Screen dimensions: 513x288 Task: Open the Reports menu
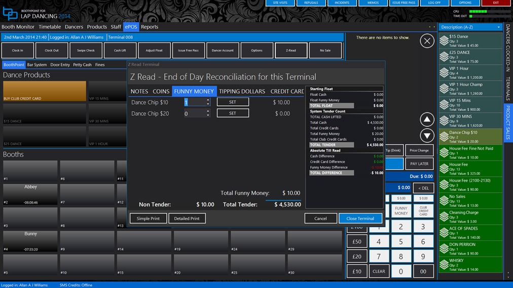(150, 27)
